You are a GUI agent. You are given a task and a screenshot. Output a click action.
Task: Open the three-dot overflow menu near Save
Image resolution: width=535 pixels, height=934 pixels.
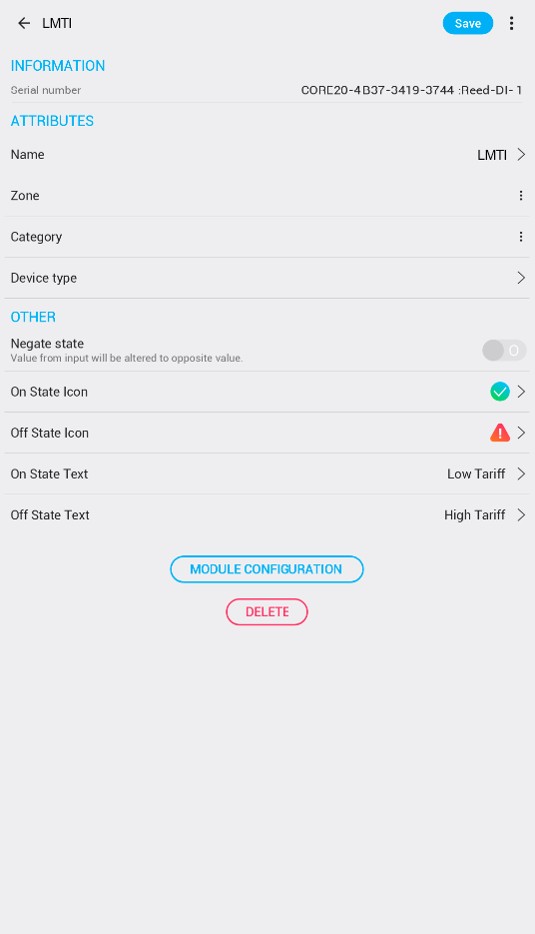(x=511, y=23)
